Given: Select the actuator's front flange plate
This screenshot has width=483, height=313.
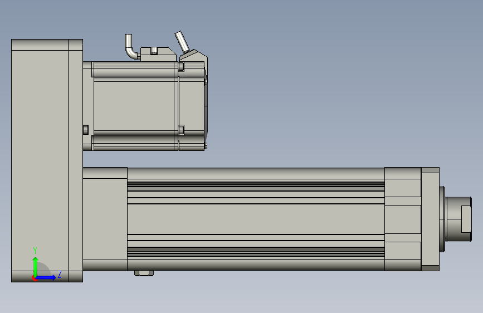Looking at the screenshot, I should (430, 219).
